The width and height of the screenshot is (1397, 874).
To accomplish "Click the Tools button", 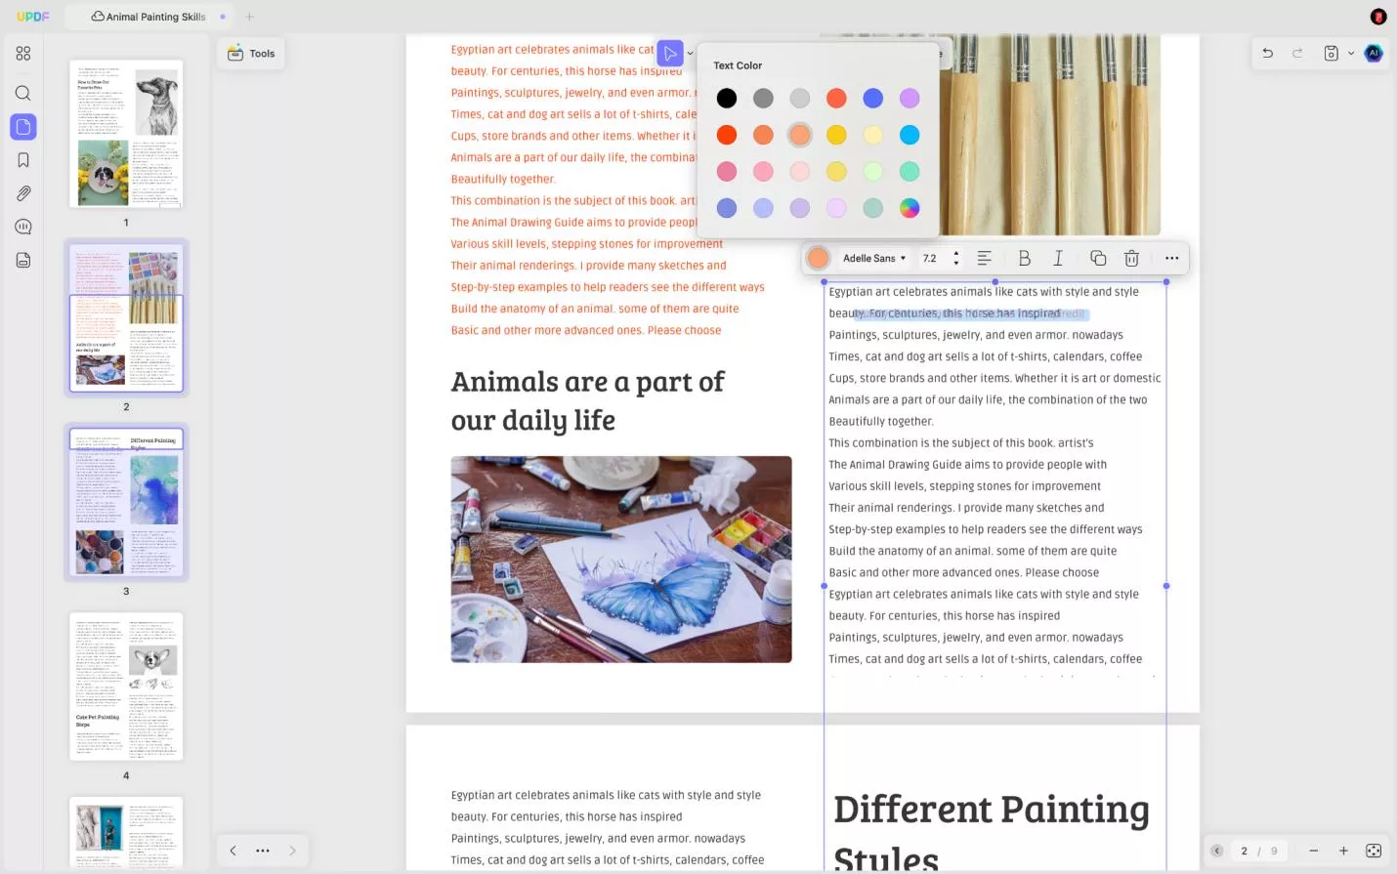I will 251,54.
